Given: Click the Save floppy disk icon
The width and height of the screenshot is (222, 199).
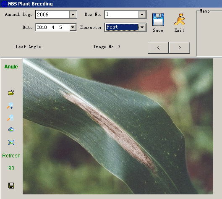Looking at the screenshot, I should pyautogui.click(x=158, y=20).
